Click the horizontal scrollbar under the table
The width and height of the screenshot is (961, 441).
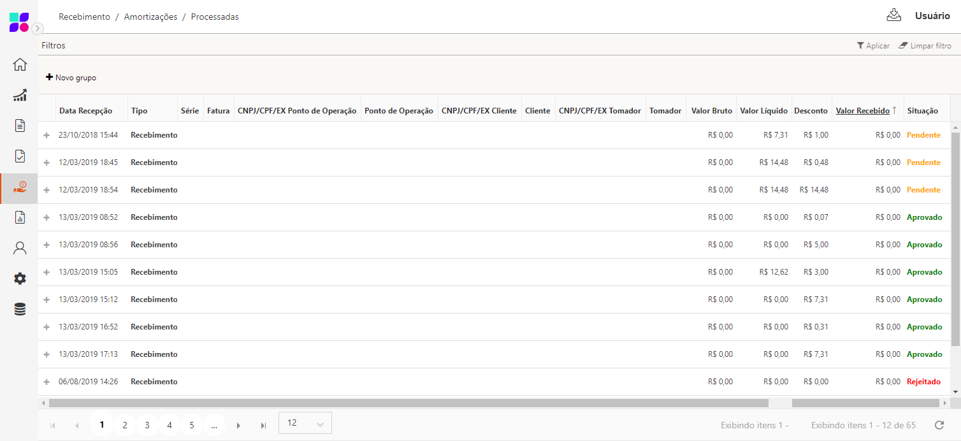tap(408, 403)
